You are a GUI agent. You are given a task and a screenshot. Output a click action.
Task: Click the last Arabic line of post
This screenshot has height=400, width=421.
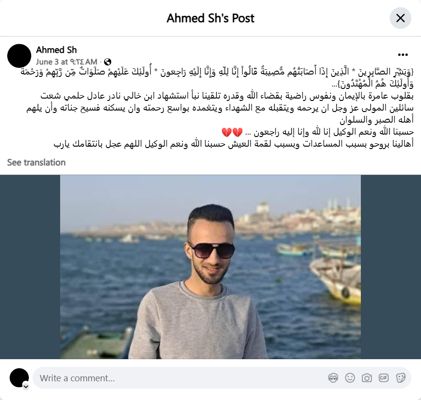[233, 144]
